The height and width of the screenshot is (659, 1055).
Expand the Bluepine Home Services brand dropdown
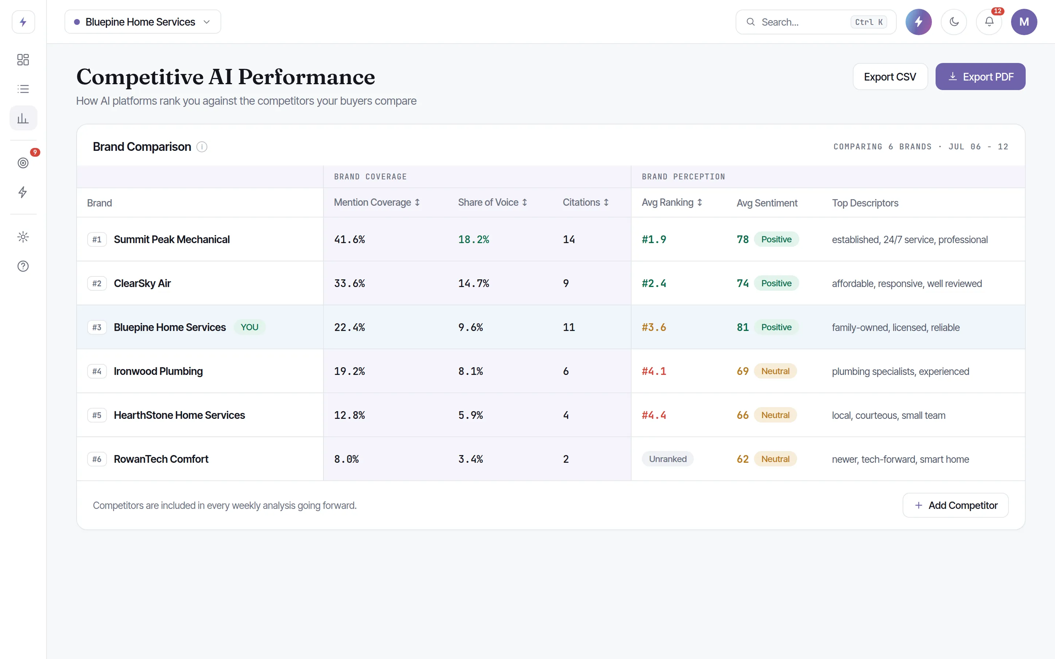pyautogui.click(x=142, y=22)
